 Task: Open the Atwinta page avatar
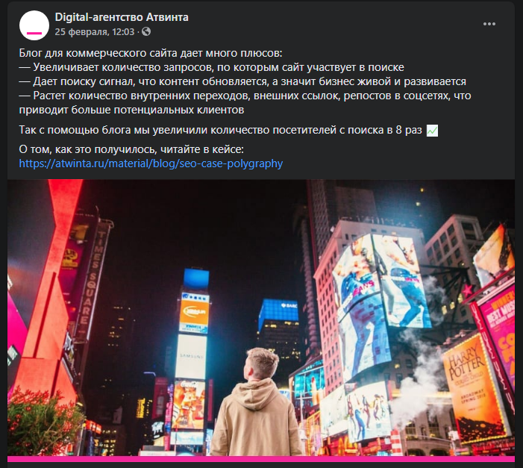(x=34, y=25)
